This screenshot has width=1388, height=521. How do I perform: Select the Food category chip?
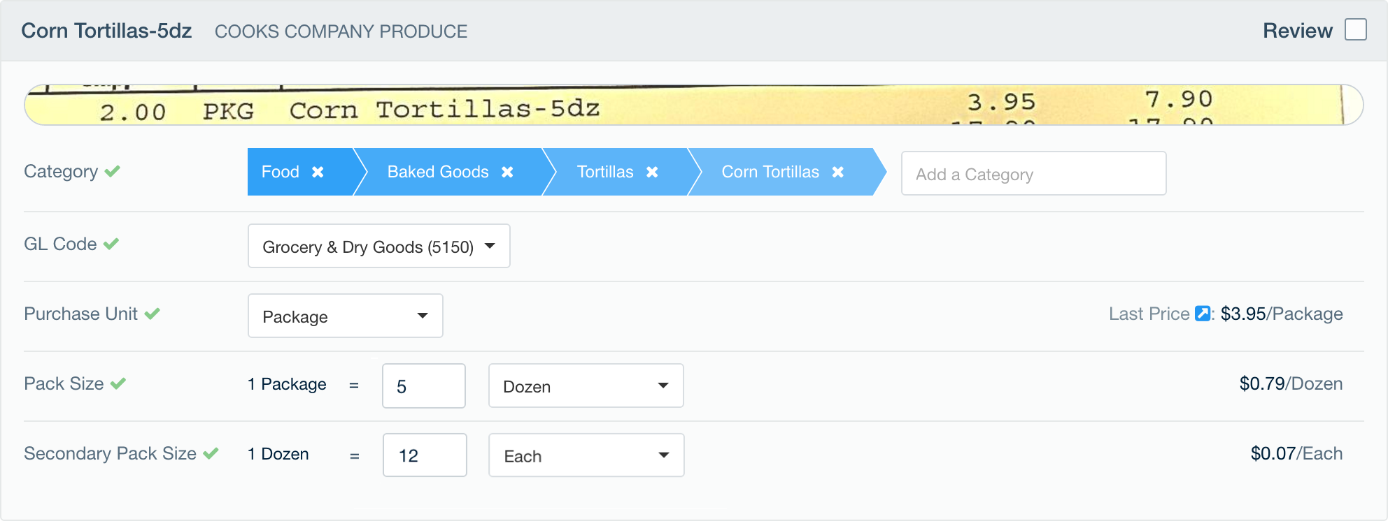coord(281,172)
